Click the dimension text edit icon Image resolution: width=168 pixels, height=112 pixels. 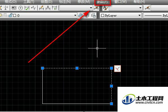click(48, 8)
